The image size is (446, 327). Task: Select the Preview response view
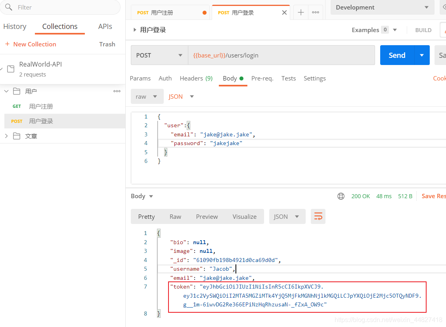[207, 216]
